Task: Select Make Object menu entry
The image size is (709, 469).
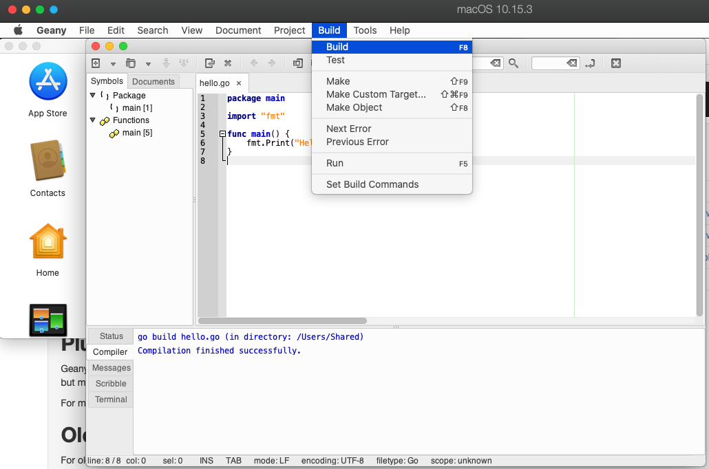Action: (392, 107)
